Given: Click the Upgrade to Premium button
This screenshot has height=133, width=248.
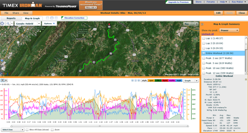Looking at the screenshot, I should pos(178,2).
